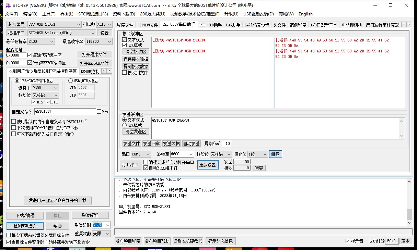
Task: Click the 复制接收数据 button
Action: coord(136,66)
